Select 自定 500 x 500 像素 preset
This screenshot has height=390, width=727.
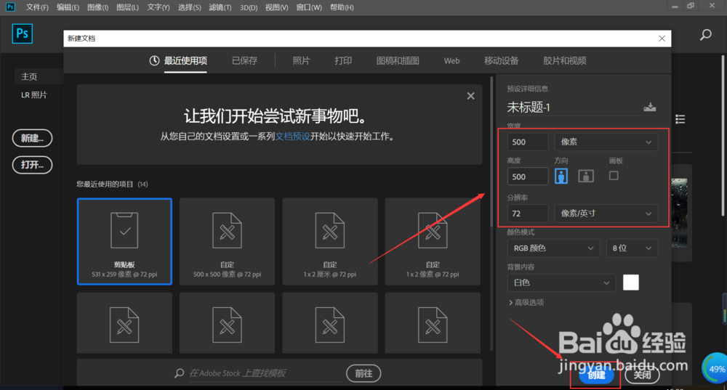click(227, 241)
